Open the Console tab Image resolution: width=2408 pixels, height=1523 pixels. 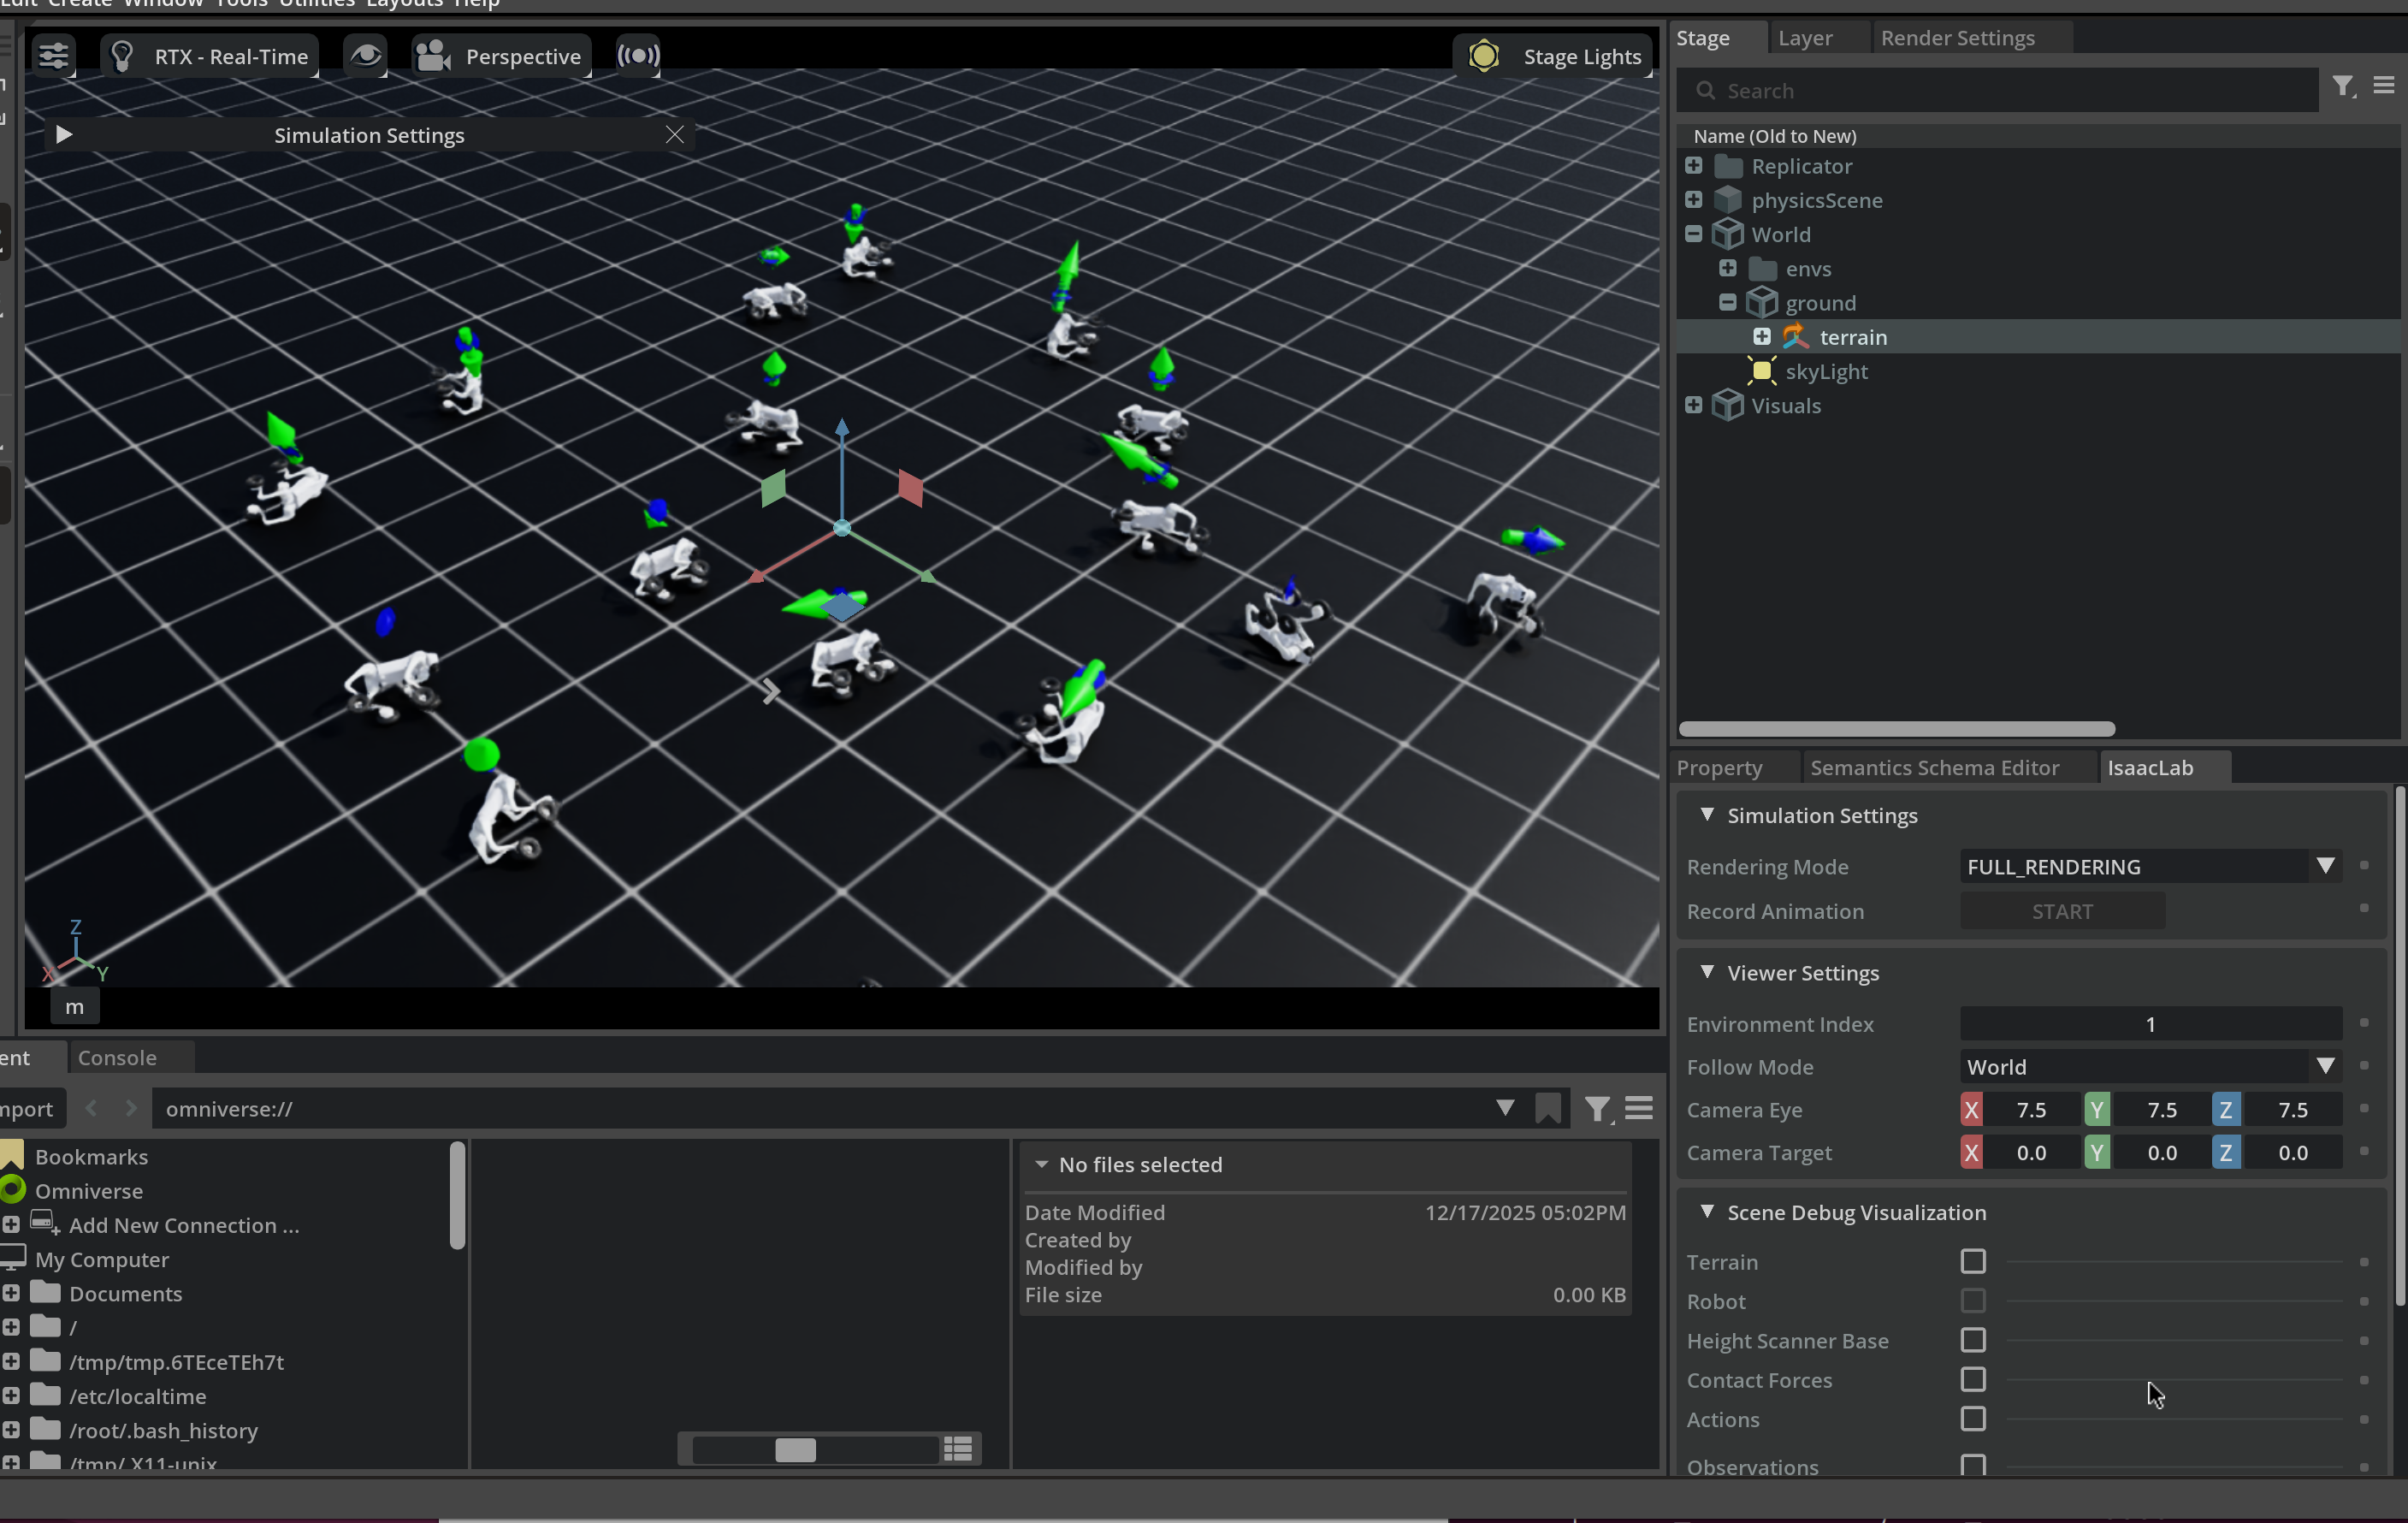tap(117, 1058)
